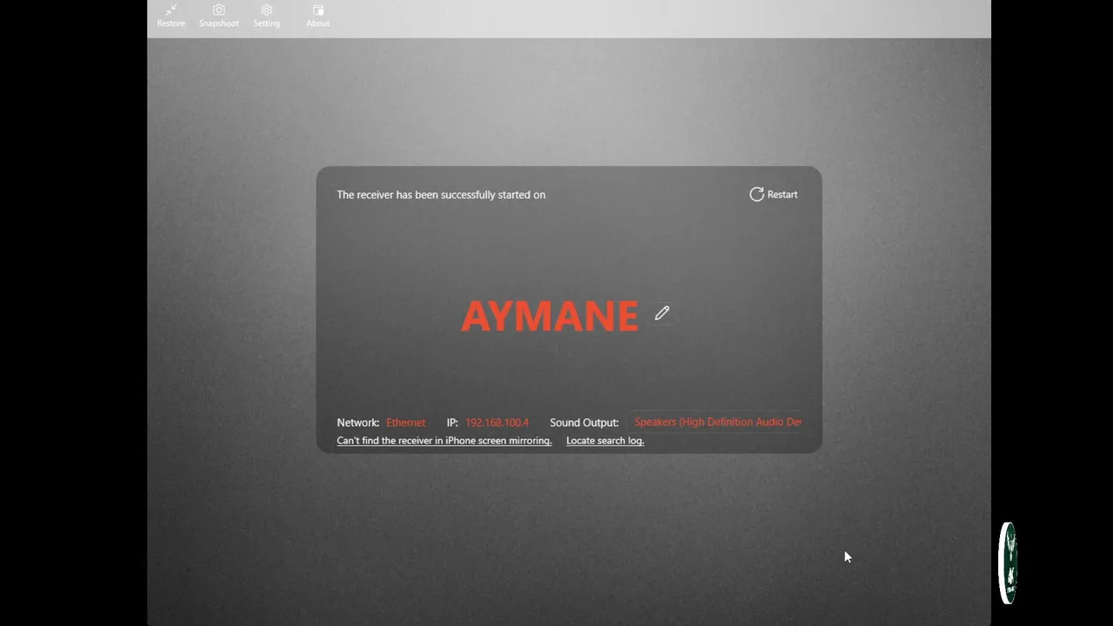Select the Ethernet network value
The image size is (1113, 626).
tap(406, 423)
